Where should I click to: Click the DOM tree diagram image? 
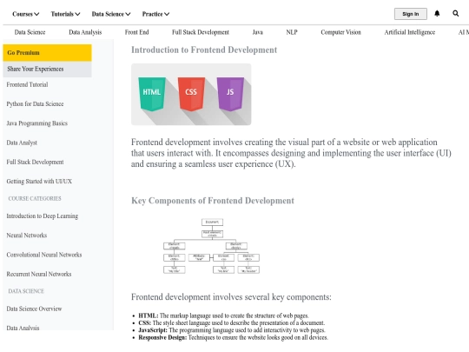[211, 246]
